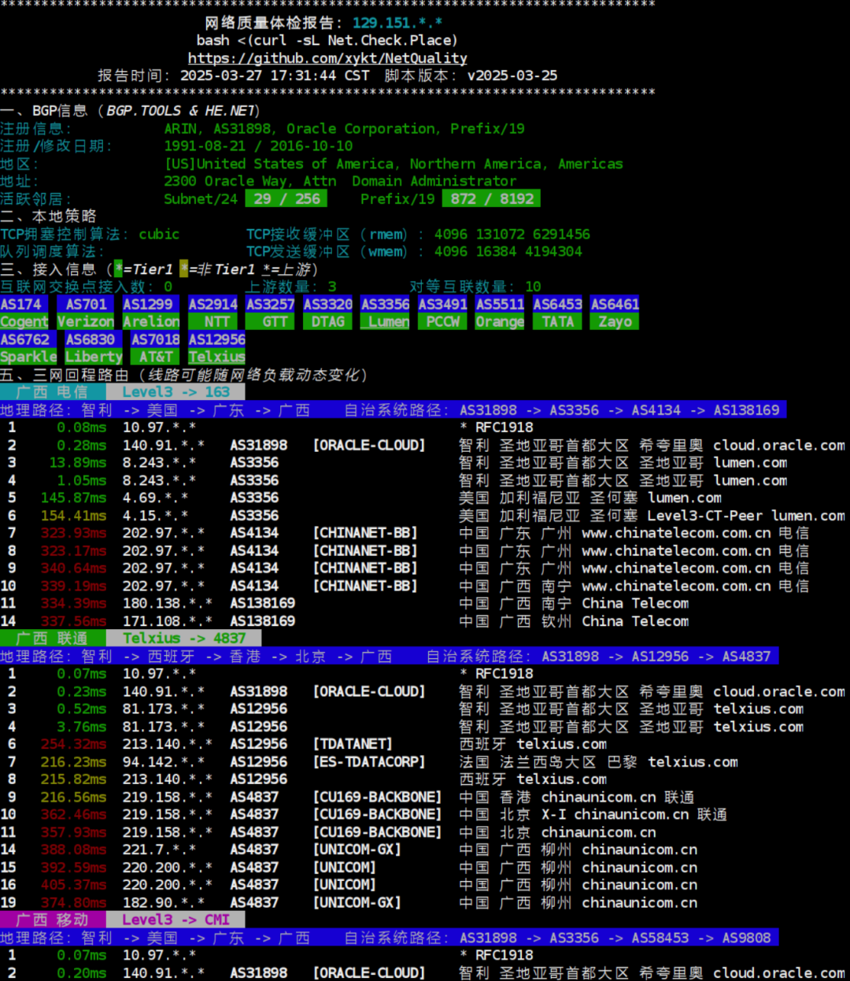Viewport: 850px width, 981px height.
Task: Click latency value 13.89ms
Action: pos(78,462)
